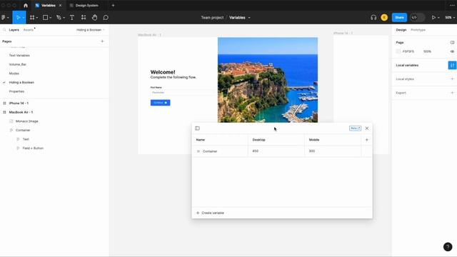Image resolution: width=457 pixels, height=257 pixels.
Task: Click Create variable
Action: 210,213
